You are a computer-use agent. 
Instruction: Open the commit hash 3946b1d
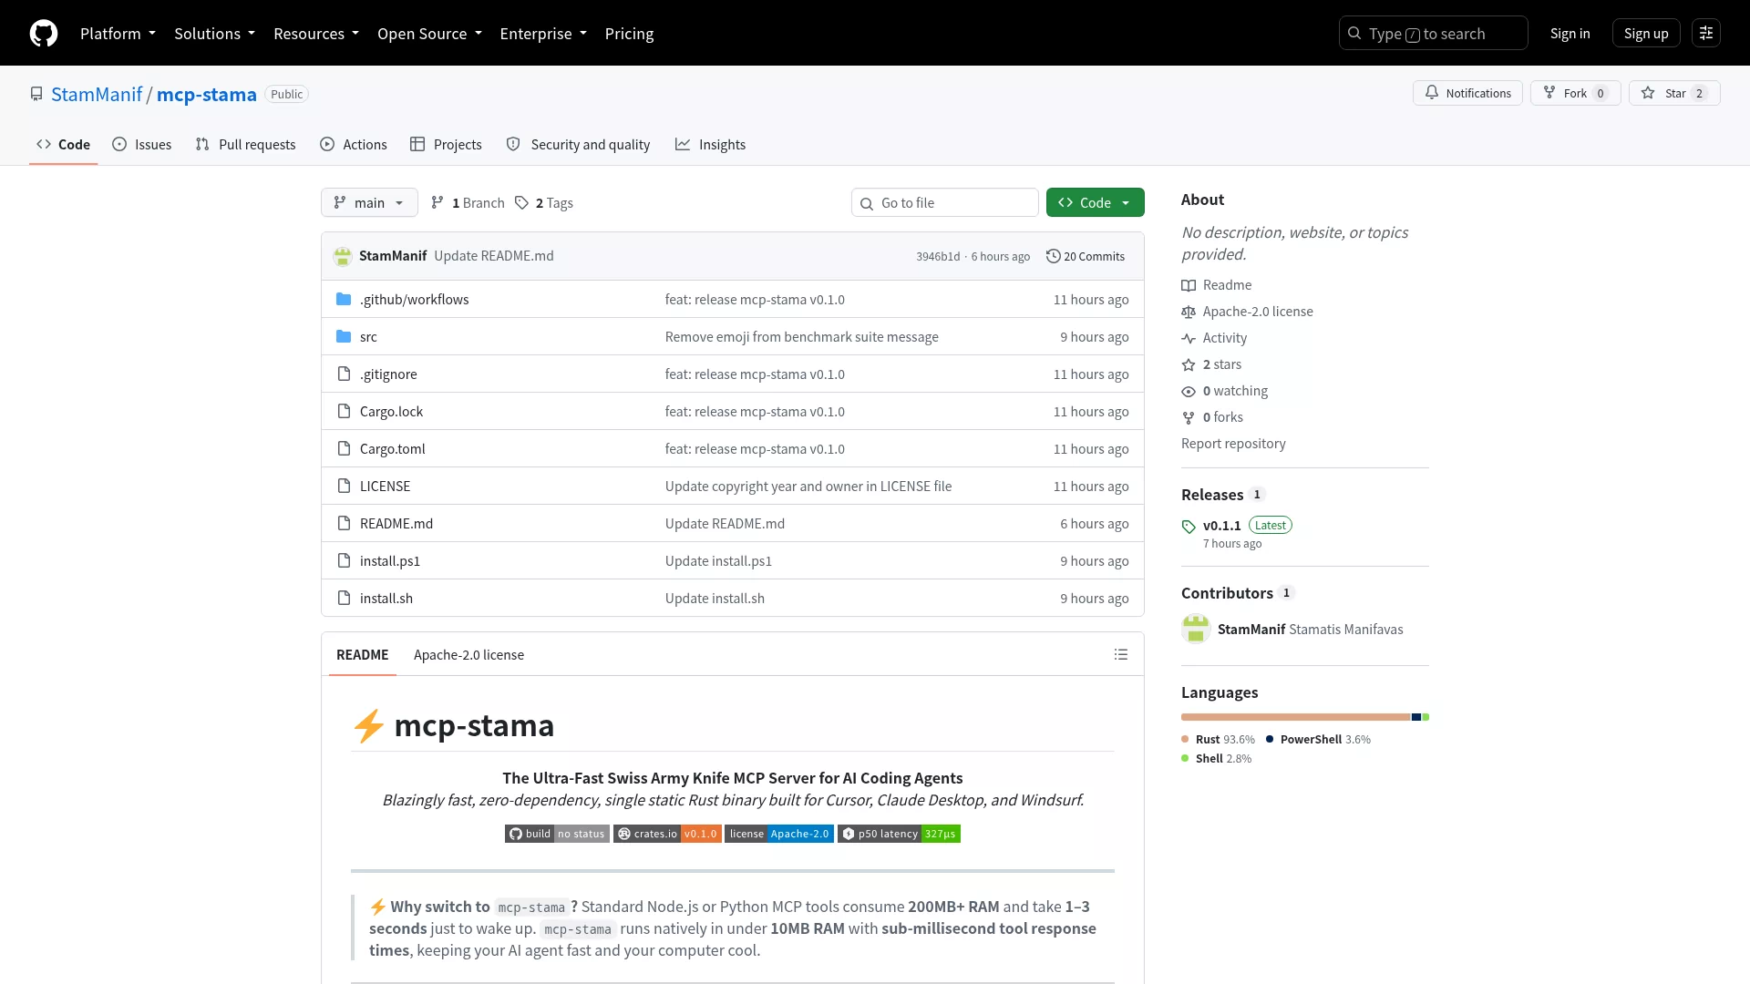pos(938,257)
